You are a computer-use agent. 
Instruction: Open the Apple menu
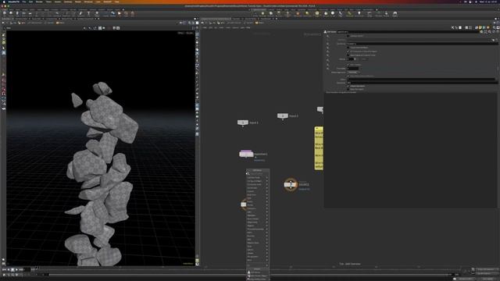(x=4, y=2)
